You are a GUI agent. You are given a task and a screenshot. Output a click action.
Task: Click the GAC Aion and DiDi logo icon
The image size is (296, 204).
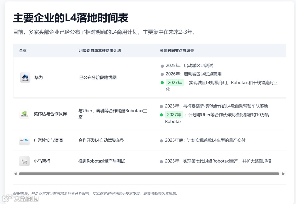(24, 140)
